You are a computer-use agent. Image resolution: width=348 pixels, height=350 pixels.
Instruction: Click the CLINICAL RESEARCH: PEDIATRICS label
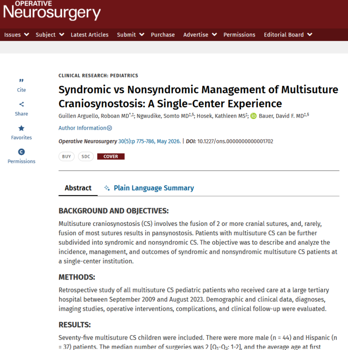98,76
